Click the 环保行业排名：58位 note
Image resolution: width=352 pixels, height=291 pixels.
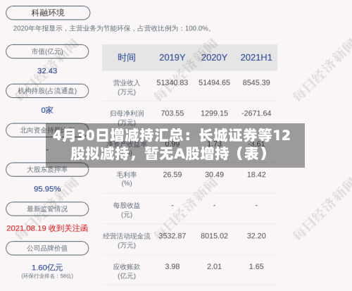[x=47, y=276]
